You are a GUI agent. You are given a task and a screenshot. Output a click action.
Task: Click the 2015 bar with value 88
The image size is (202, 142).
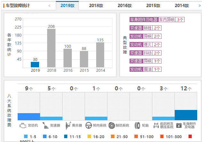84,59
